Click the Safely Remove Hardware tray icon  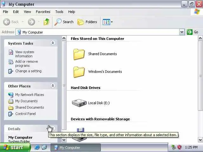click(x=174, y=147)
